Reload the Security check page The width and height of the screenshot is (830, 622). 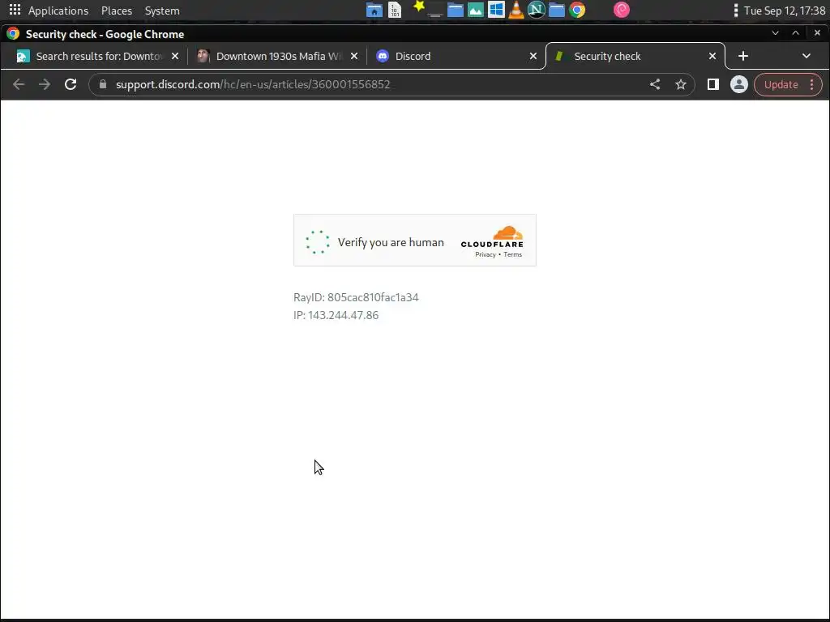pos(71,84)
